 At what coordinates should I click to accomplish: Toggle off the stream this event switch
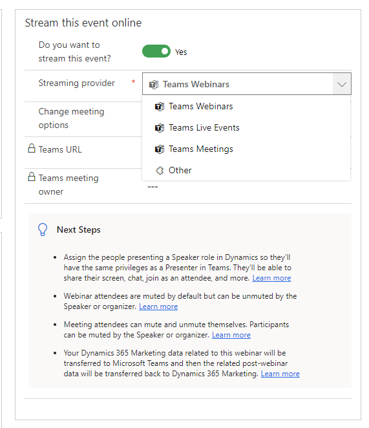156,51
